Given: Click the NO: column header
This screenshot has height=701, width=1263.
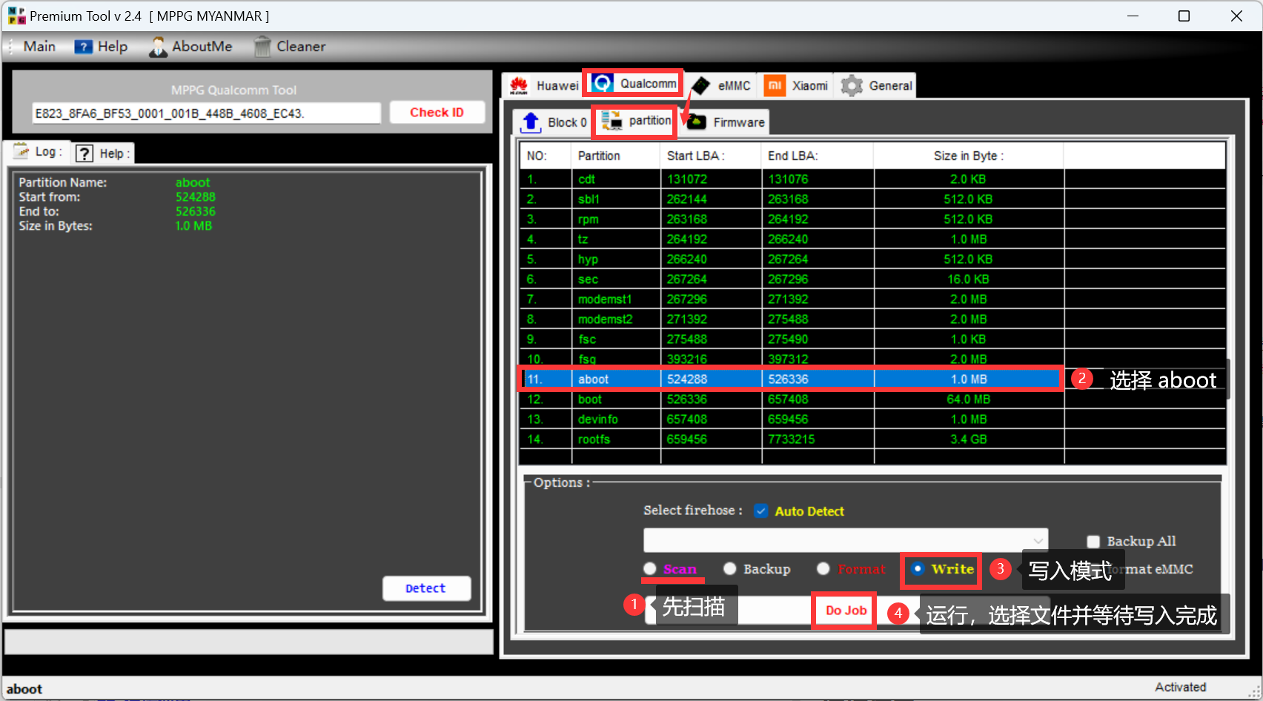Looking at the screenshot, I should [545, 156].
